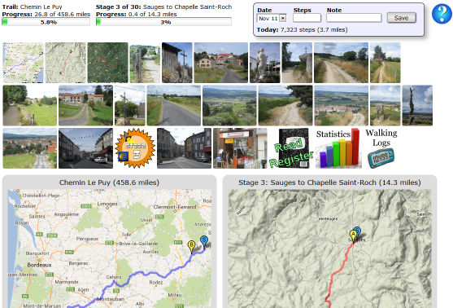Open the Statistics bar chart icon
Viewport: 453px width, 308px height.
click(x=338, y=148)
